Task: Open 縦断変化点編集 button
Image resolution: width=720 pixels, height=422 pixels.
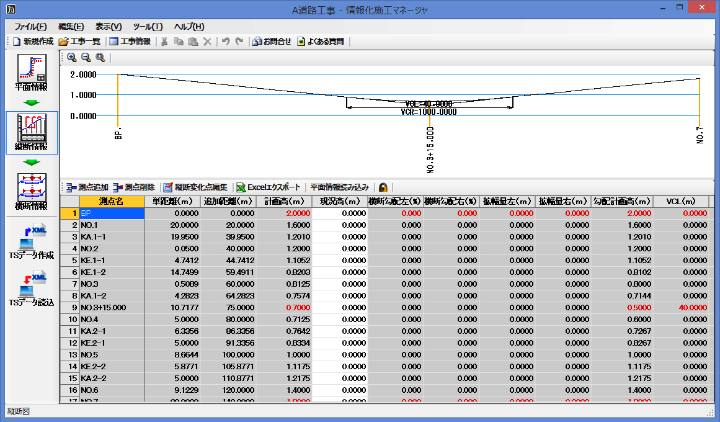Action: (x=195, y=187)
